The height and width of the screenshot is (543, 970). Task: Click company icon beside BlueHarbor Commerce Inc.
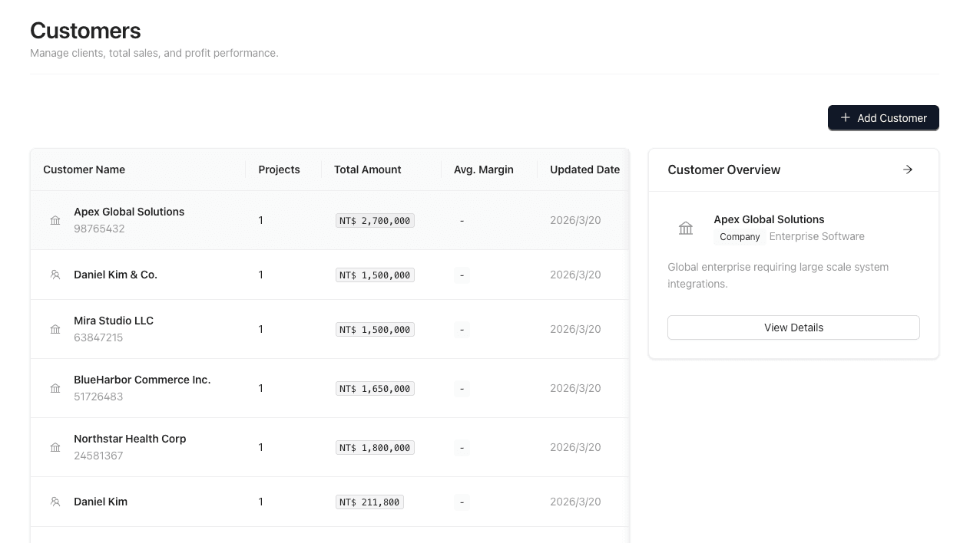coord(55,388)
